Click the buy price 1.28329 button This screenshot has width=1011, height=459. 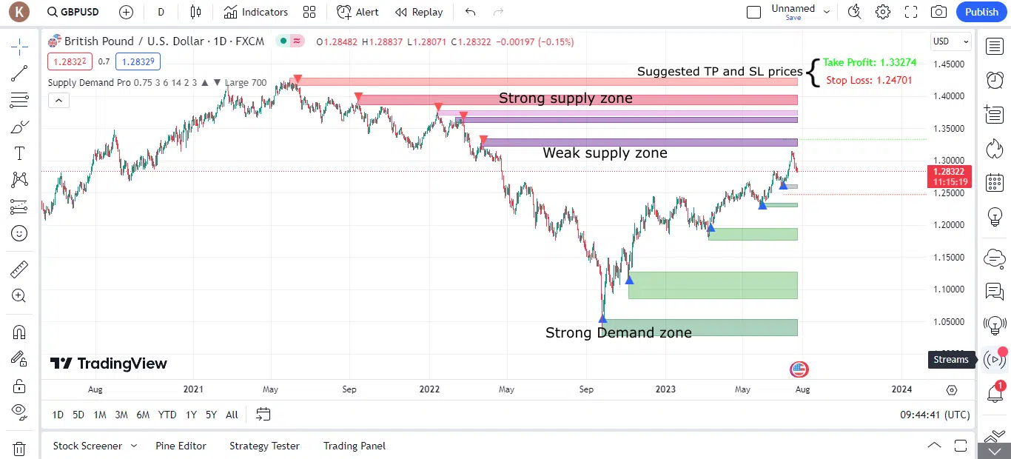pyautogui.click(x=138, y=61)
